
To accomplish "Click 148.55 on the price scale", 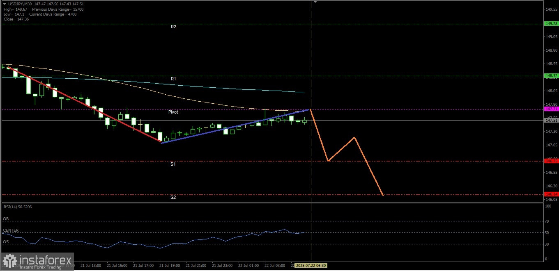I will point(551,64).
